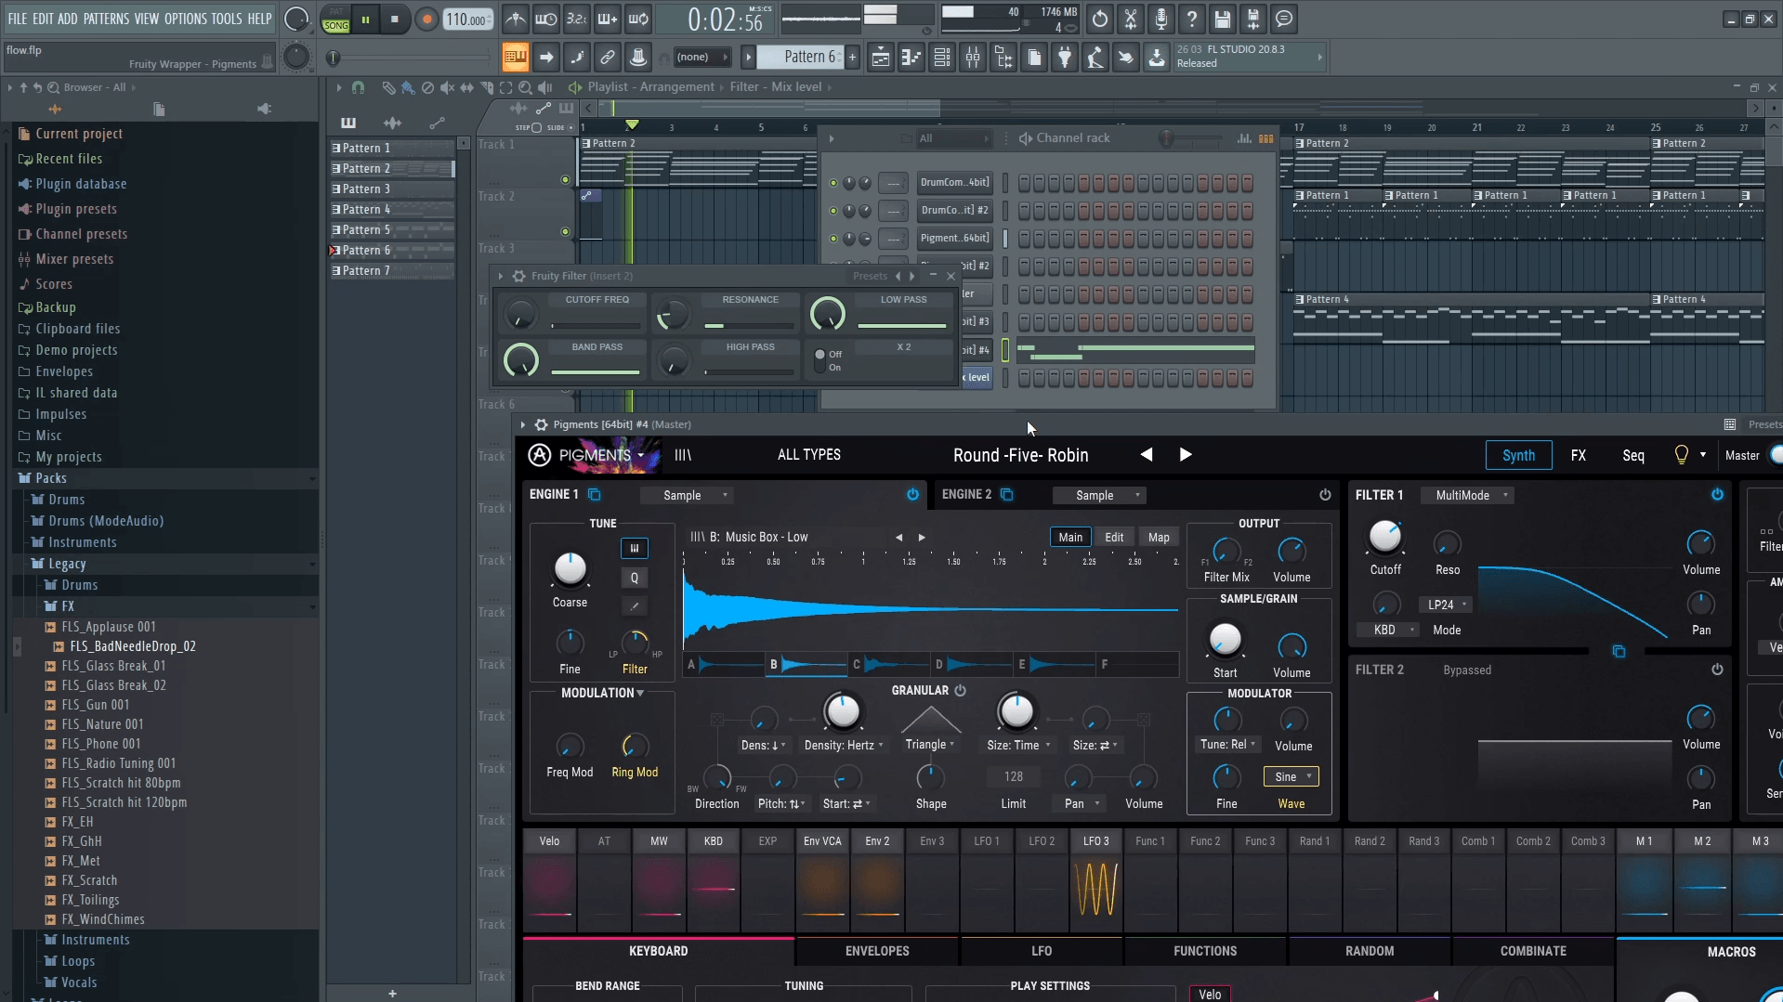The image size is (1783, 1002).
Task: Click the microphone recording icon in toolbar
Action: coord(1161,19)
